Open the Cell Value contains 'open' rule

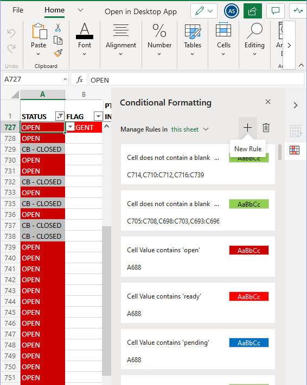click(x=198, y=257)
